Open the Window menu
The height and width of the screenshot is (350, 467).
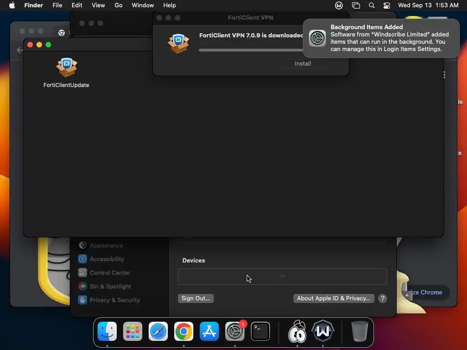click(143, 5)
